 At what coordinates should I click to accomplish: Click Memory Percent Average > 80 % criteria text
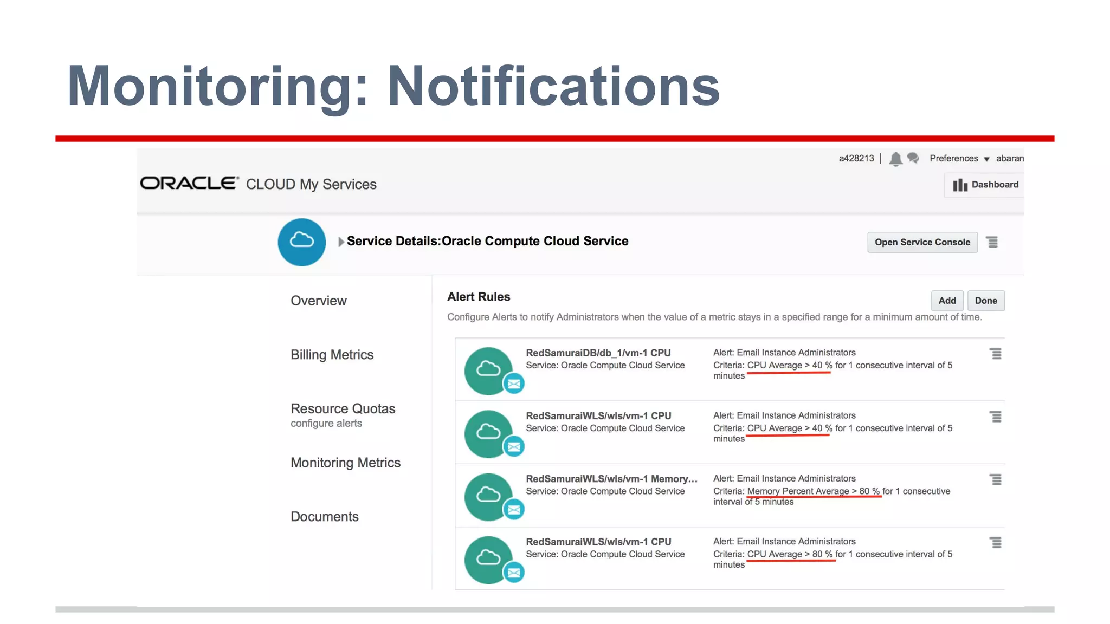click(814, 491)
